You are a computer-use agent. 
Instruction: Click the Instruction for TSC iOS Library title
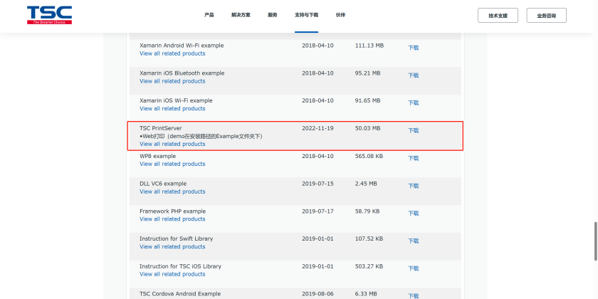(180, 266)
